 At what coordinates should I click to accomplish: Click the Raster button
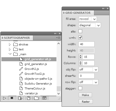86,102
